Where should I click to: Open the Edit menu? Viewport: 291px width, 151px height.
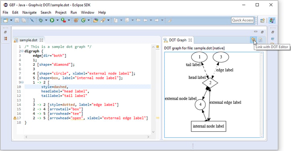click(x=15, y=12)
